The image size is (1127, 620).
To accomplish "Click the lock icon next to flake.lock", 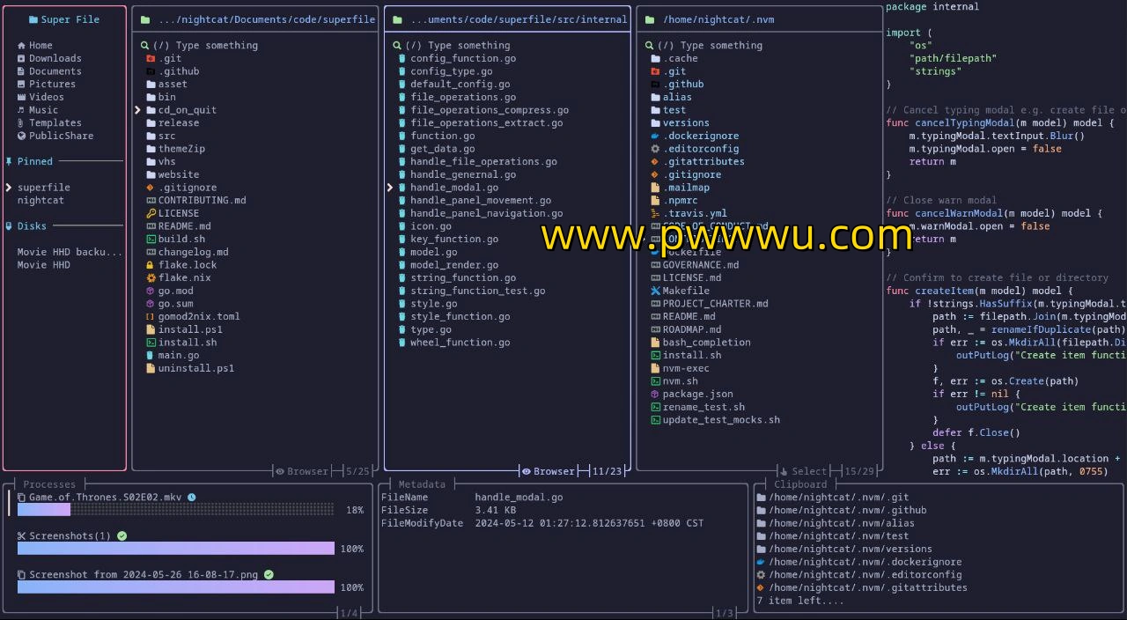I will point(151,265).
